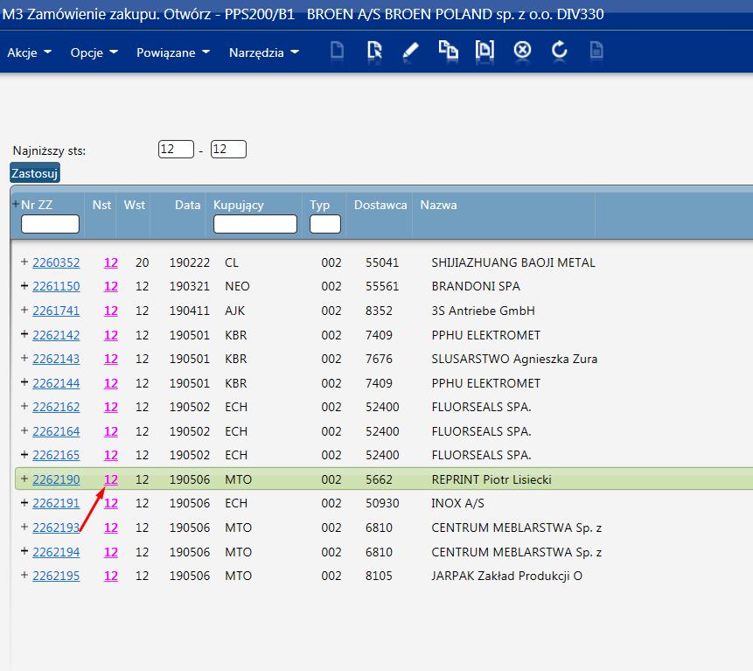Open the Narzędzia menu
Screen dimensions: 753x671
(x=263, y=52)
